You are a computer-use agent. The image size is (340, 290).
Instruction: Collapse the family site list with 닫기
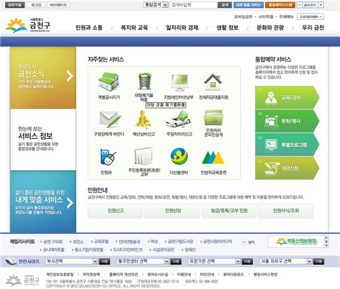tap(249, 242)
